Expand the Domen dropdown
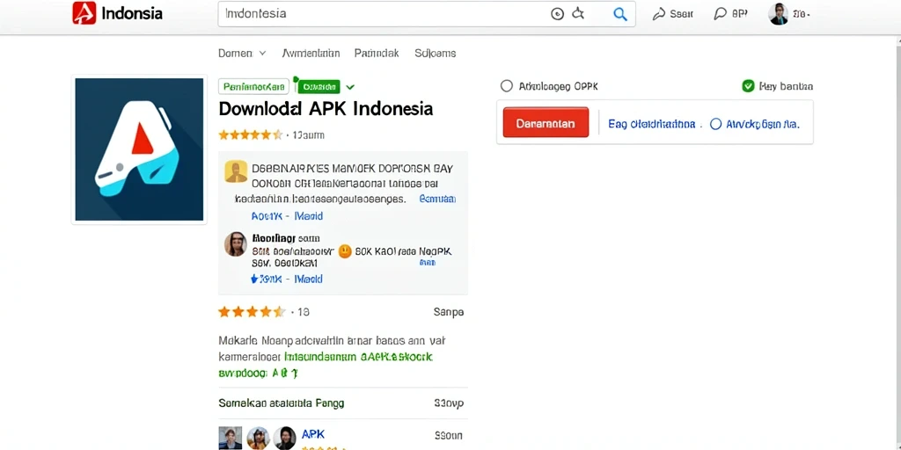901x450 pixels. pyautogui.click(x=242, y=54)
